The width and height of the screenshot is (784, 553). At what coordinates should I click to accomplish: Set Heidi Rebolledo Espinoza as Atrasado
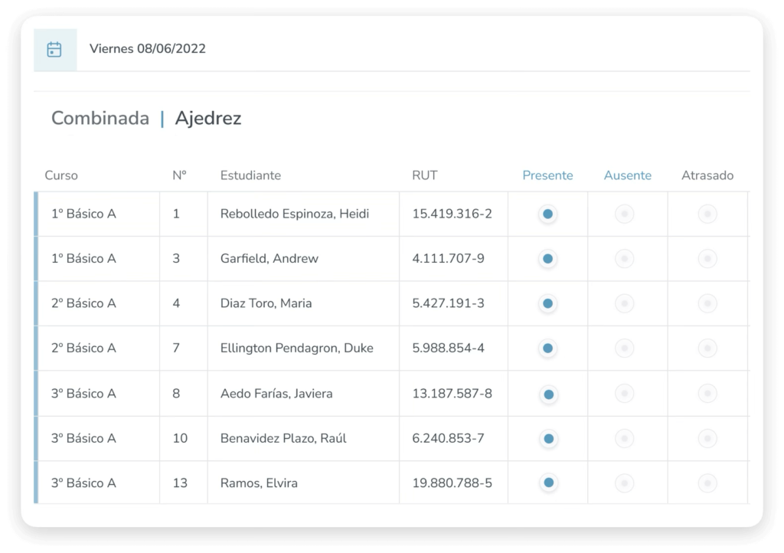[x=707, y=214]
